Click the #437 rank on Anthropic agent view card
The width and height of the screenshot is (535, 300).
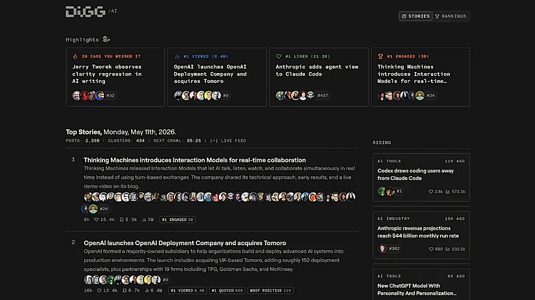coord(322,95)
